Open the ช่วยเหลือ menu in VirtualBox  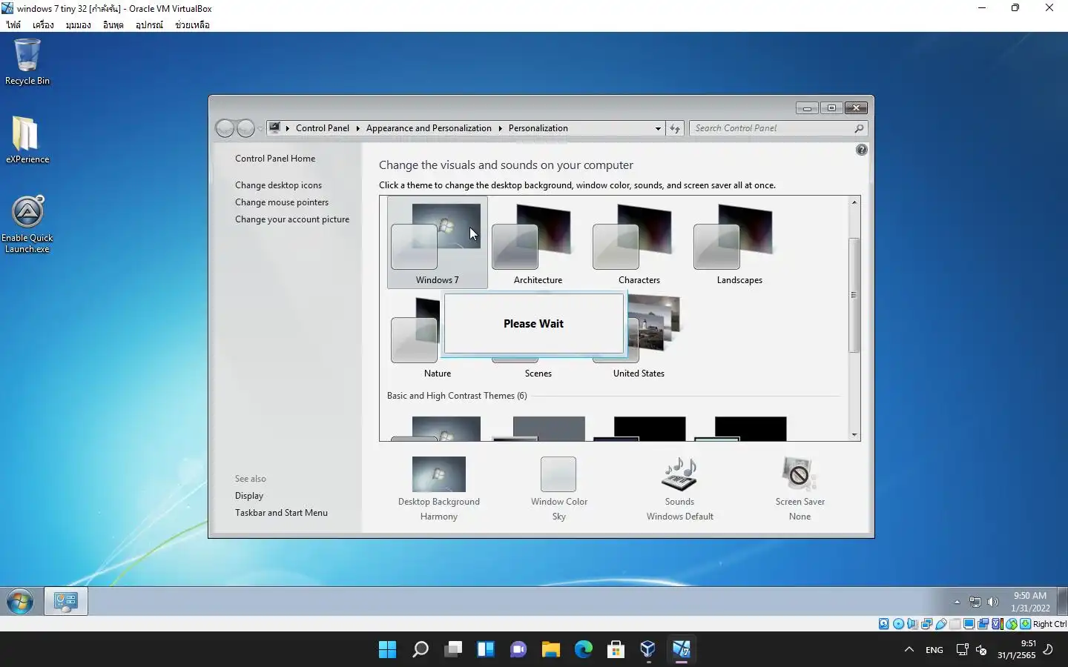pos(192,25)
